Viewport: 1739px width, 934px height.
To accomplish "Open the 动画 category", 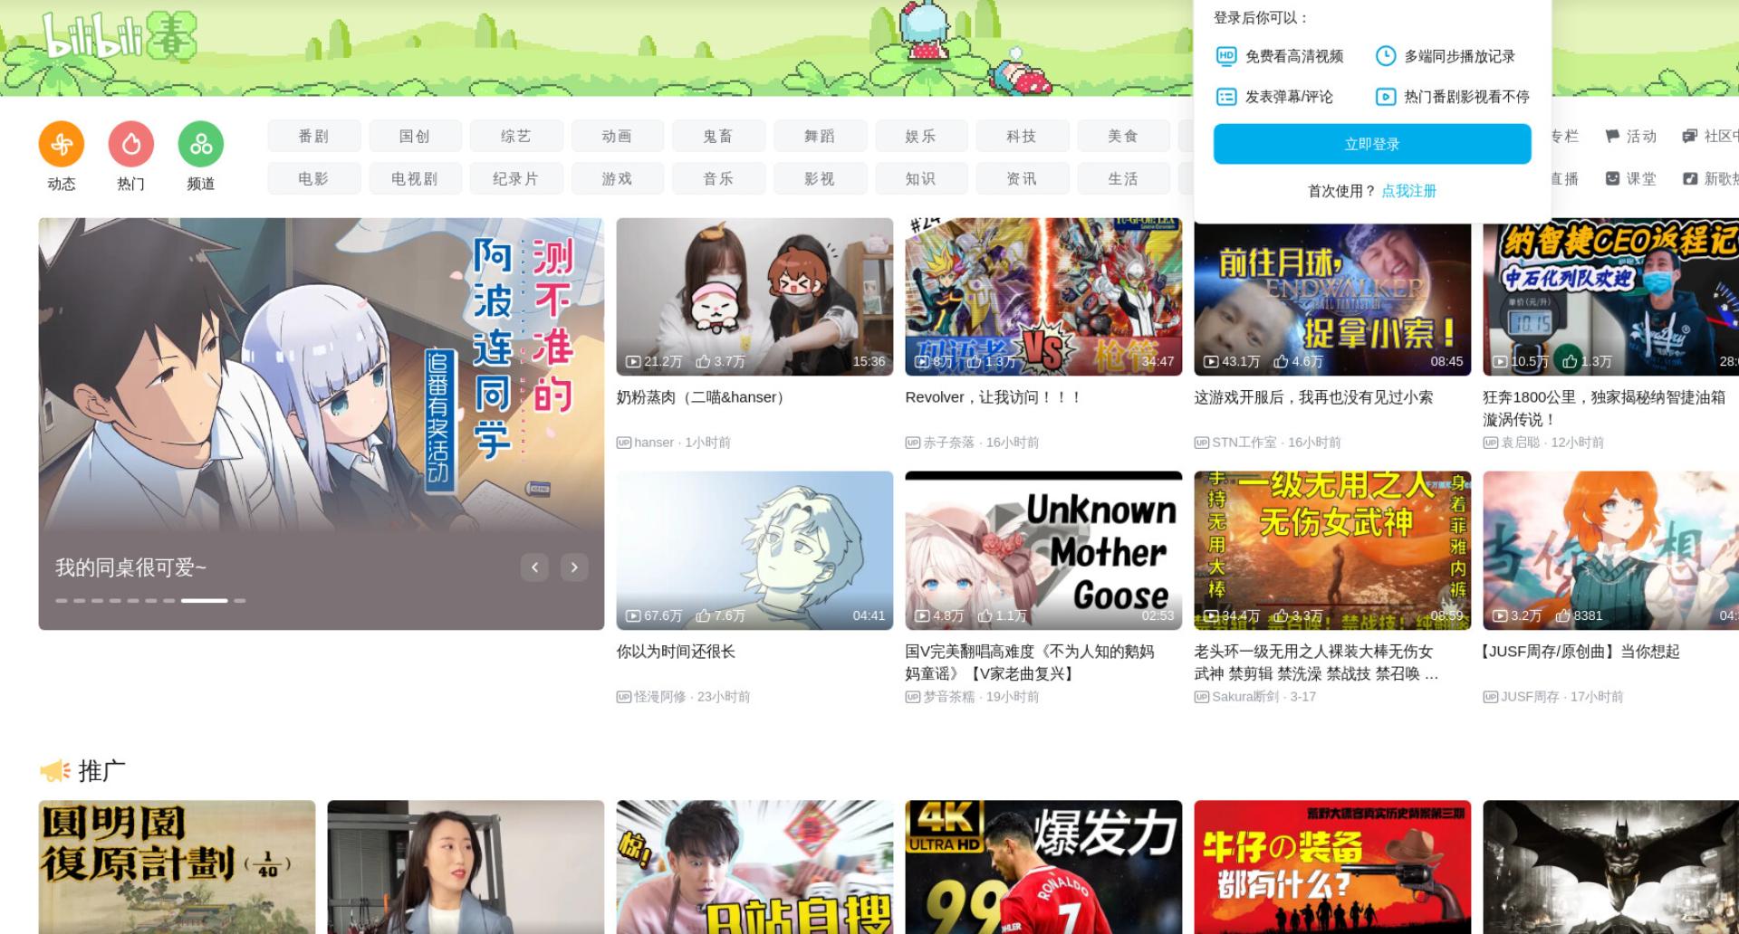I will pyautogui.click(x=617, y=136).
